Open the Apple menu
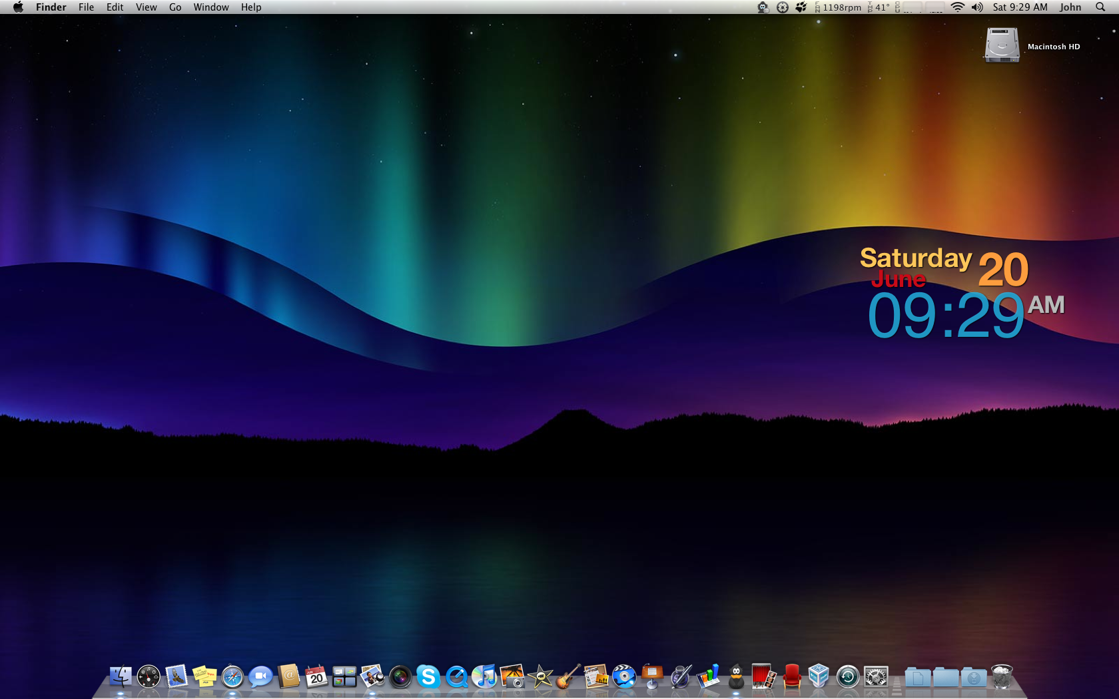The height and width of the screenshot is (699, 1119). 18,7
